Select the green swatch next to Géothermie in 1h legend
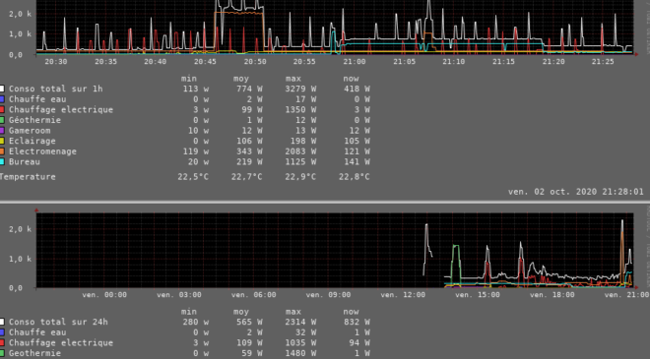 (x=2, y=120)
